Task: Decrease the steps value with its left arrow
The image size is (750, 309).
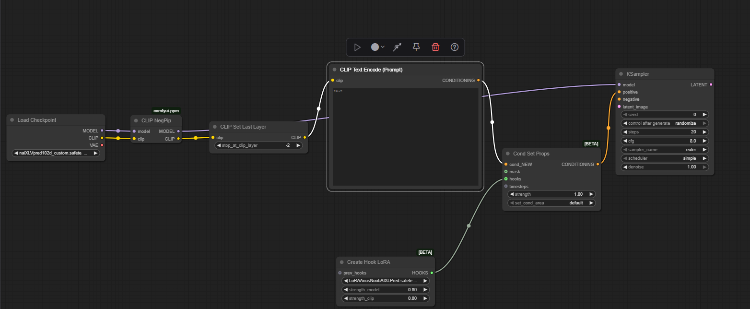Action: tap(625, 132)
